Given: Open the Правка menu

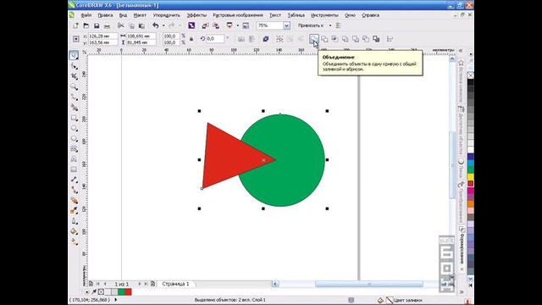Looking at the screenshot, I should pos(105,15).
